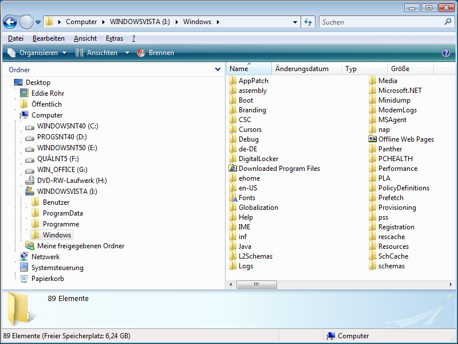
Task: Click the Back navigation arrow button
Action: pyautogui.click(x=10, y=22)
